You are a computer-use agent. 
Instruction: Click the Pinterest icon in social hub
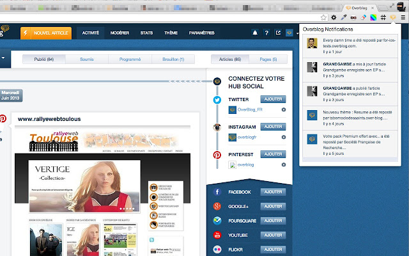coord(217,155)
